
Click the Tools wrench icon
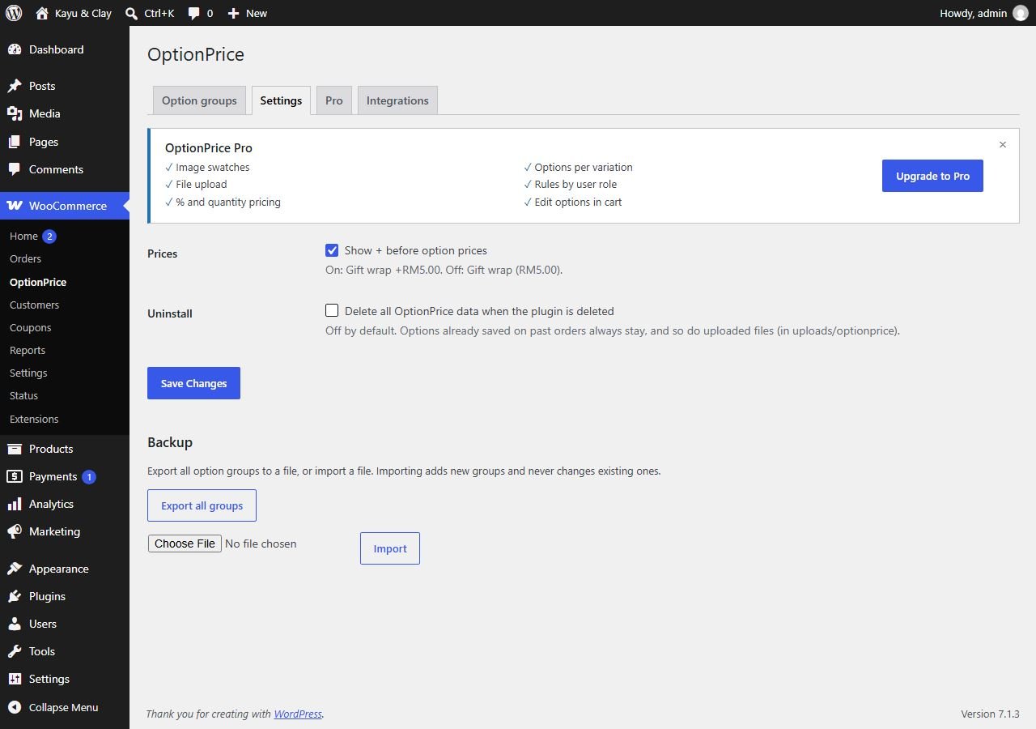pos(15,651)
